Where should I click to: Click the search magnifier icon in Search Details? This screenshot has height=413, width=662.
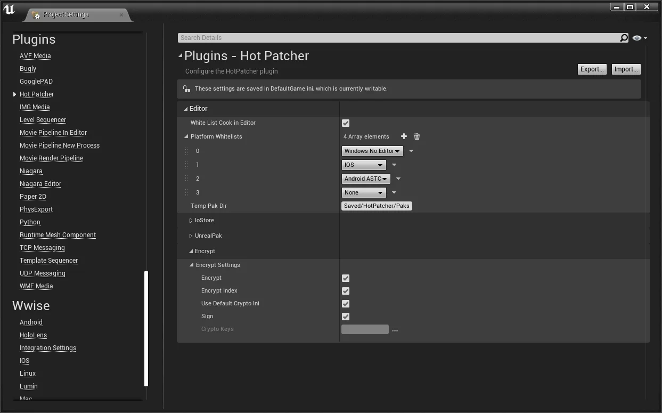tap(624, 38)
